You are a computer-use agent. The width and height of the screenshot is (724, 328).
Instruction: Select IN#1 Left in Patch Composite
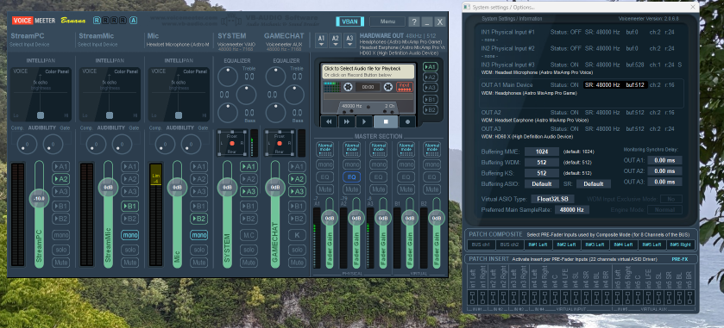[x=538, y=244]
